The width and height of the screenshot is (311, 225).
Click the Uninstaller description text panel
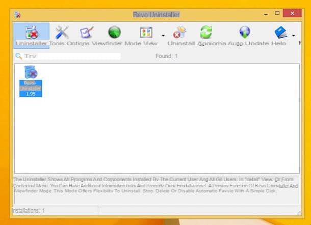[x=156, y=185]
